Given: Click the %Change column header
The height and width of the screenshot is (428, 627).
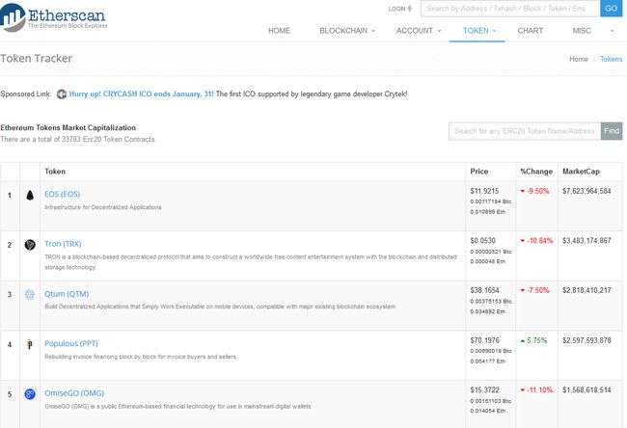Looking at the screenshot, I should click(536, 172).
